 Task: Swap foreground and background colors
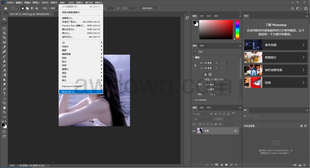(6, 121)
